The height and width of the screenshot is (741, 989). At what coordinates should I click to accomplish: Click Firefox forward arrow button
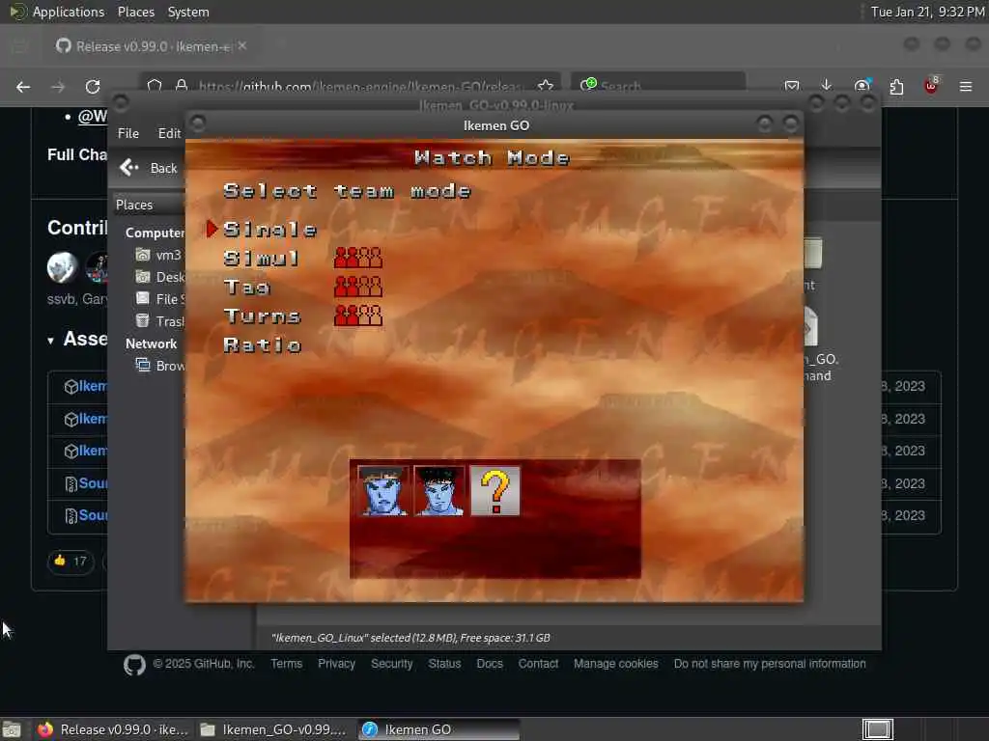tap(58, 87)
